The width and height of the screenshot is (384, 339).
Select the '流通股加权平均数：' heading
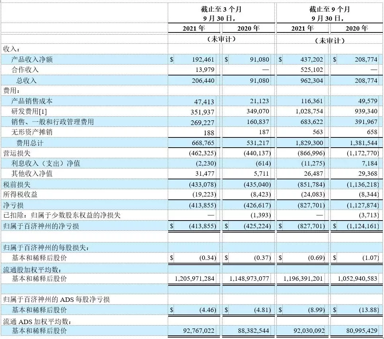(x=32, y=270)
